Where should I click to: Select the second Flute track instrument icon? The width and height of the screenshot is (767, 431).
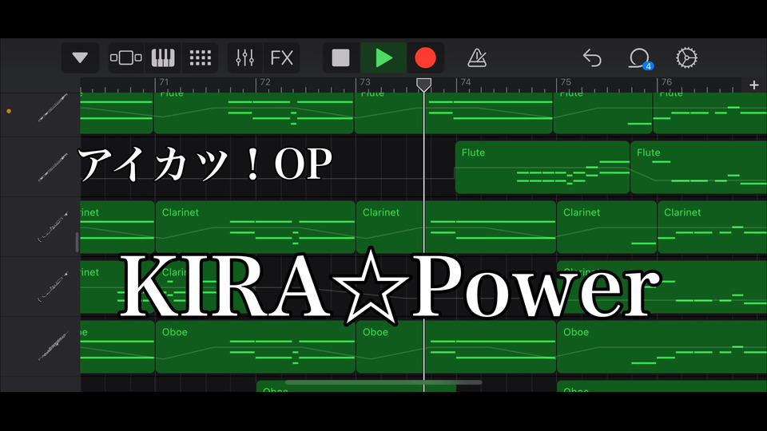53,167
